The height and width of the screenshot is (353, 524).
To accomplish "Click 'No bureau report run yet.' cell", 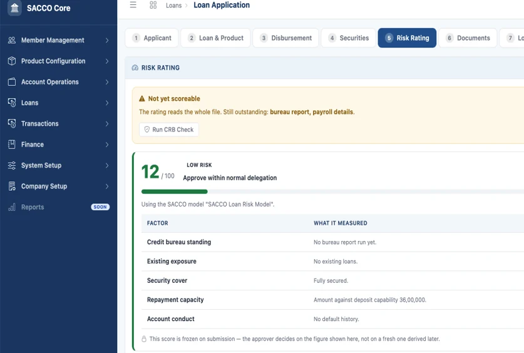I will click(345, 242).
